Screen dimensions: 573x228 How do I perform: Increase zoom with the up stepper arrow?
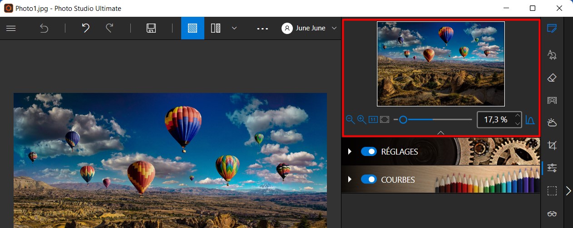pyautogui.click(x=517, y=116)
